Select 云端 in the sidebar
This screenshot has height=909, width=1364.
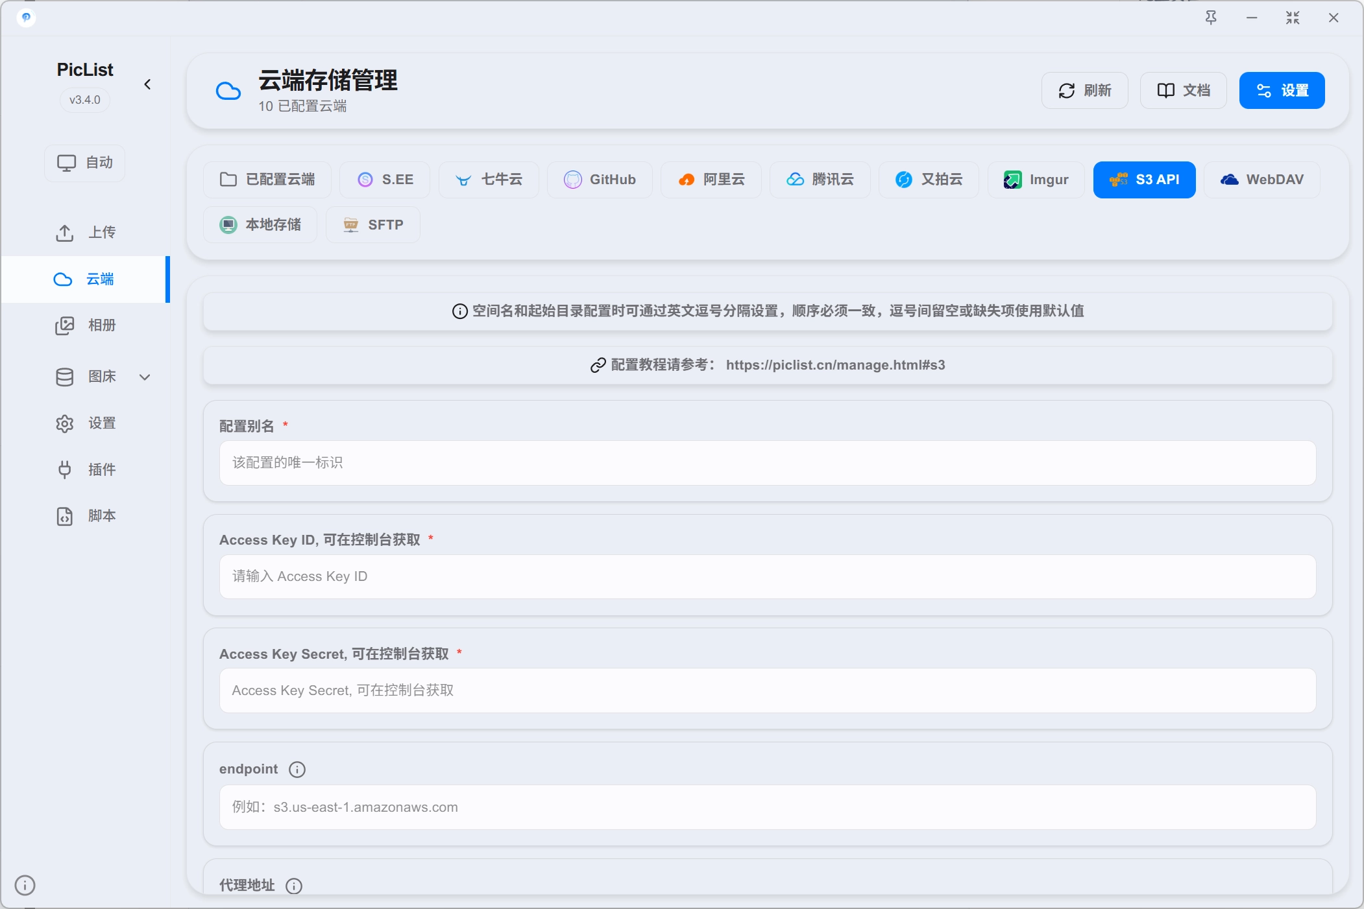(85, 279)
